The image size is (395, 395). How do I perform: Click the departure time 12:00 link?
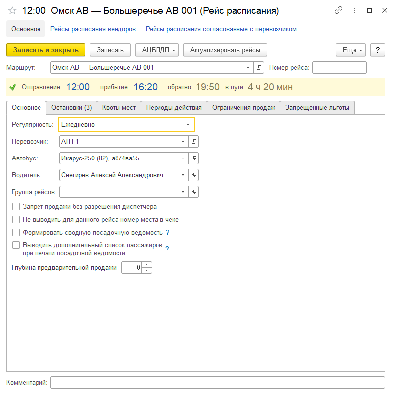pyautogui.click(x=78, y=87)
